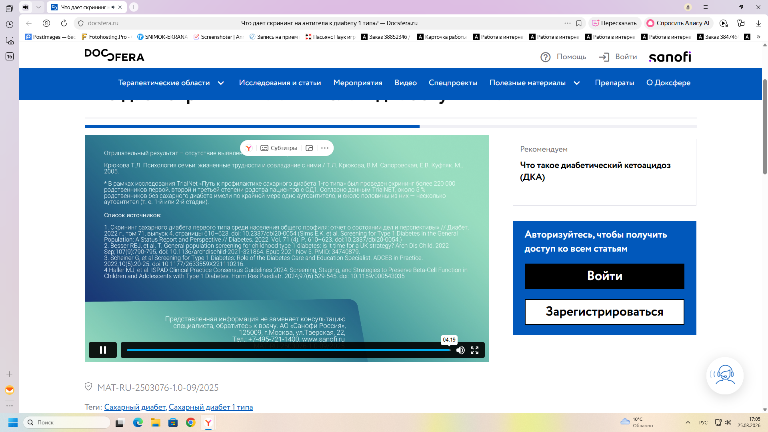Mute the browser tab audio icon

click(114, 7)
